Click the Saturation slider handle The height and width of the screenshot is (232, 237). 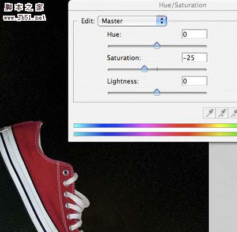point(144,69)
